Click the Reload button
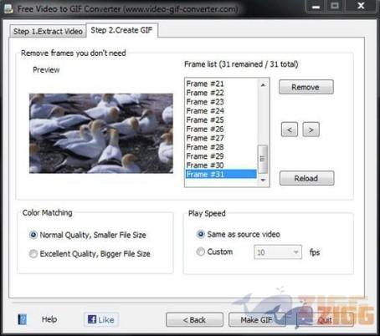Image resolution: width=380 pixels, height=336 pixels. coord(306,178)
